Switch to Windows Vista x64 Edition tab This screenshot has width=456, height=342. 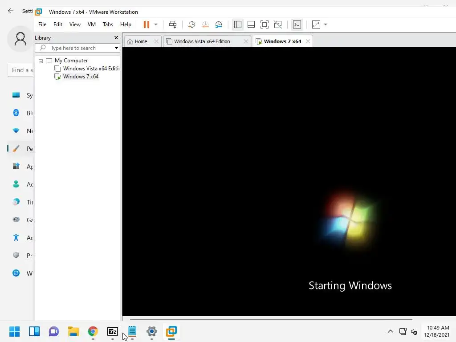point(202,41)
